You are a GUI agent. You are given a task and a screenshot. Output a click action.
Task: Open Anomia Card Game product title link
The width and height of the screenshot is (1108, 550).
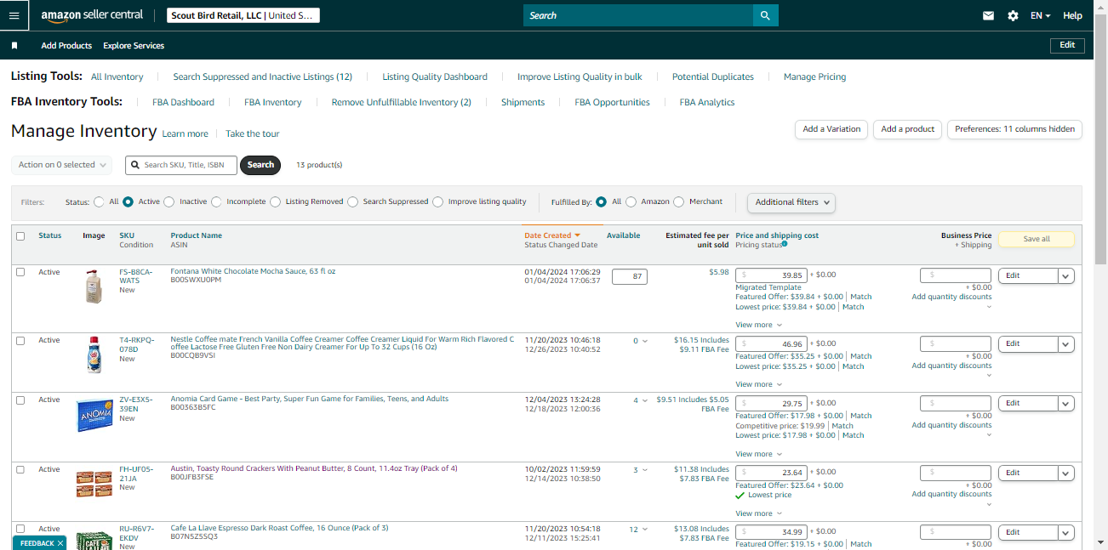coord(309,399)
